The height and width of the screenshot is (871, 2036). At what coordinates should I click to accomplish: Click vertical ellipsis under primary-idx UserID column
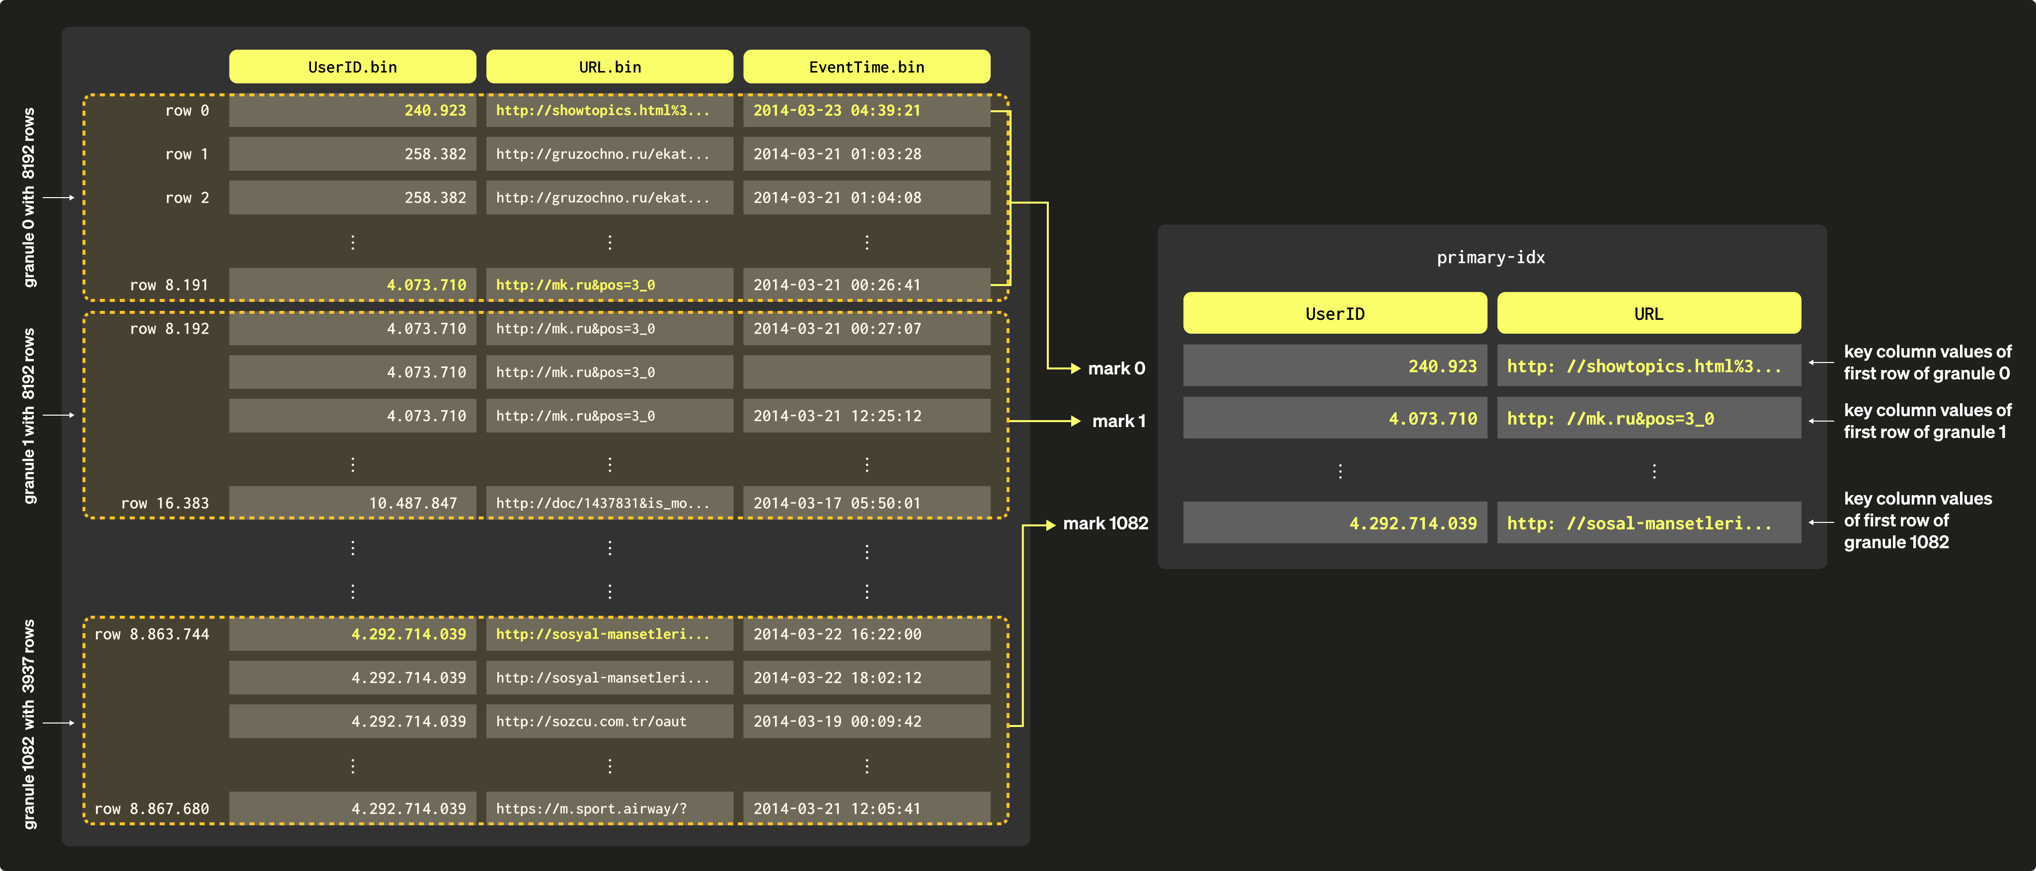coord(1339,471)
